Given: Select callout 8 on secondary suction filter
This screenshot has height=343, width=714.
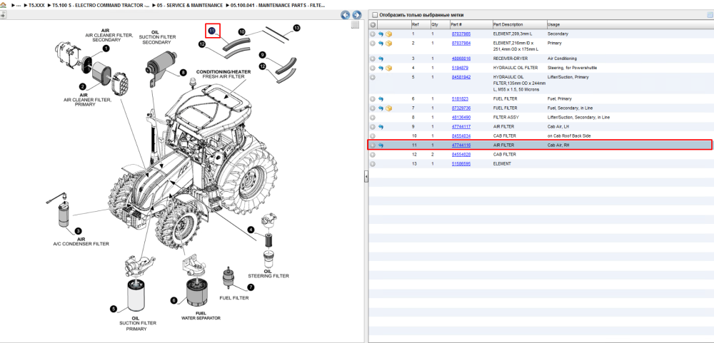Looking at the screenshot, I should [x=183, y=72].
